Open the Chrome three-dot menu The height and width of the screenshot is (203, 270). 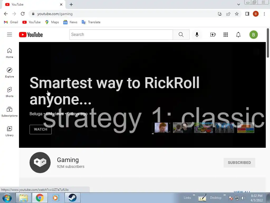click(264, 14)
